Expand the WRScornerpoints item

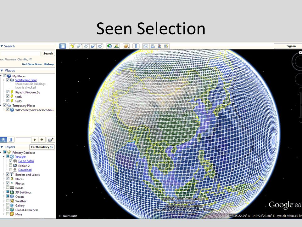click(x=3, y=110)
